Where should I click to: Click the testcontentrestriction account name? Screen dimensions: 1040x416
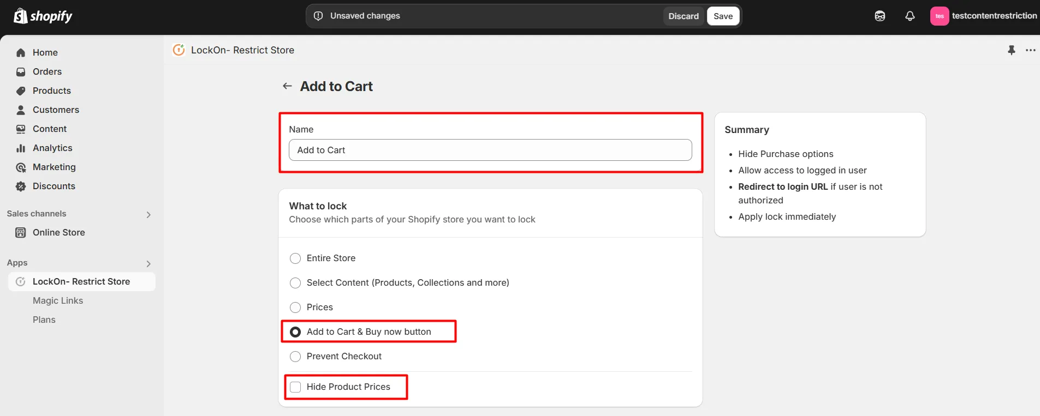pos(994,16)
